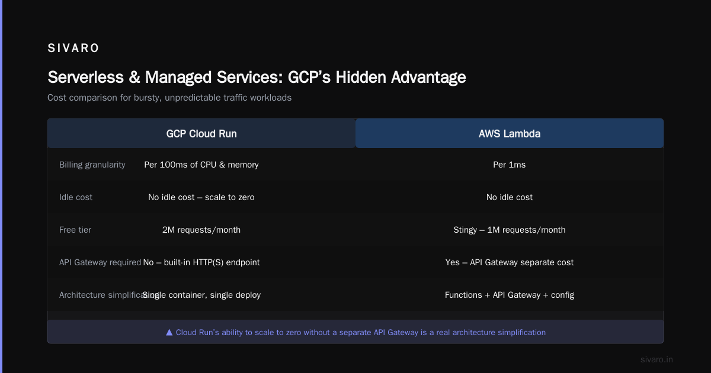Click the Billing granularity row label
711x373 pixels.
point(92,165)
